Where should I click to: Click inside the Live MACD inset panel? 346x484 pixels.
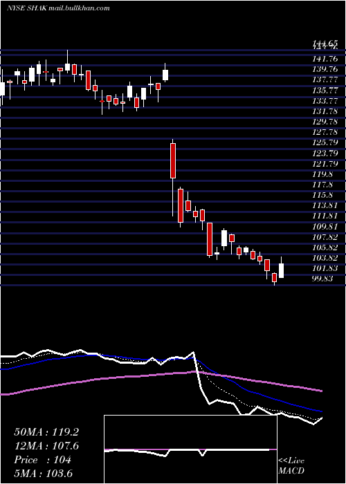(190, 449)
